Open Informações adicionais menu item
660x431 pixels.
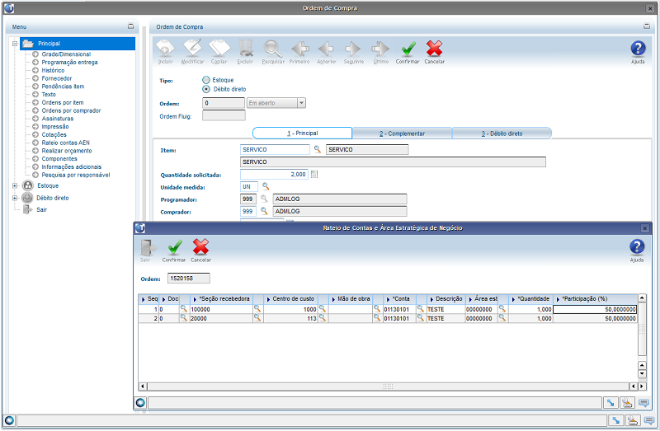71,167
